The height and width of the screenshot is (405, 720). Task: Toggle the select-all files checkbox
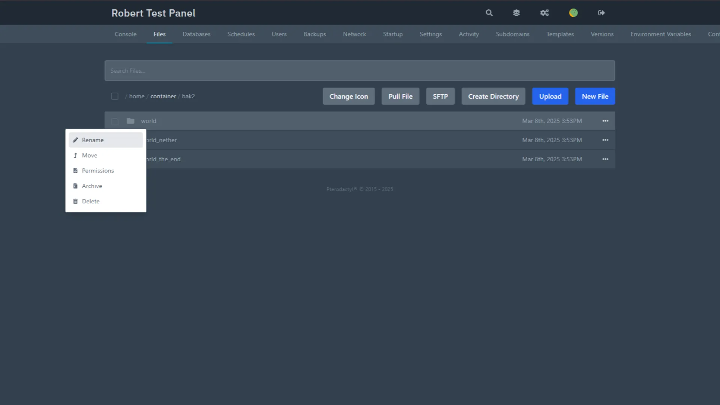click(x=115, y=96)
